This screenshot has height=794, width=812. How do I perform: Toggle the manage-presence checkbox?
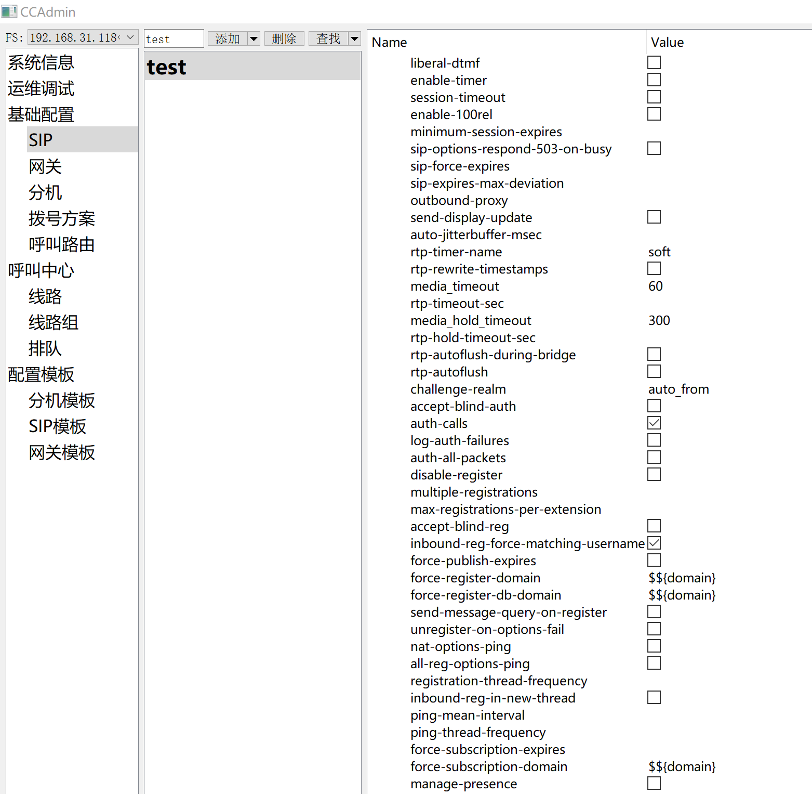pos(654,783)
